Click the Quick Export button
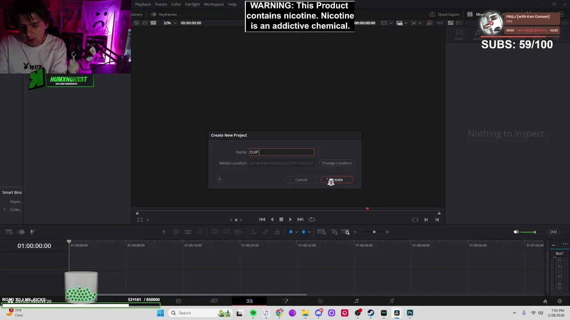The height and width of the screenshot is (320, 570). pyautogui.click(x=444, y=14)
